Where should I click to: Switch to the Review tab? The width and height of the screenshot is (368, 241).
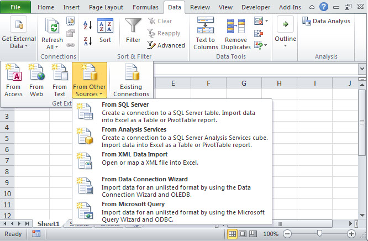click(200, 7)
